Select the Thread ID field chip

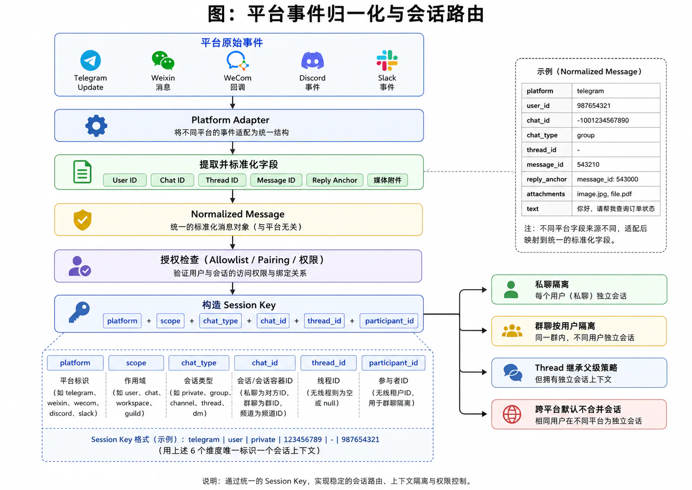coord(222,180)
